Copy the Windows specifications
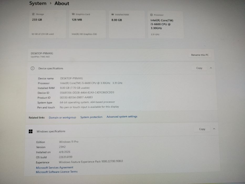Screen dimensions: 245x184 pyautogui.click(x=202, y=129)
